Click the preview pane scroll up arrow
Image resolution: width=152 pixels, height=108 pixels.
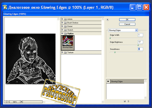point(58,19)
